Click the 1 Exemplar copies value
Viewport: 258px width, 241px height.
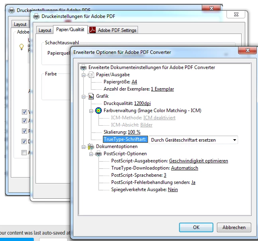[x=162, y=89]
